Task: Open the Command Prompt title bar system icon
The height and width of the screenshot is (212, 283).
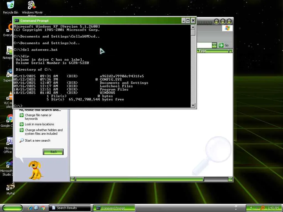Action: [x=17, y=20]
